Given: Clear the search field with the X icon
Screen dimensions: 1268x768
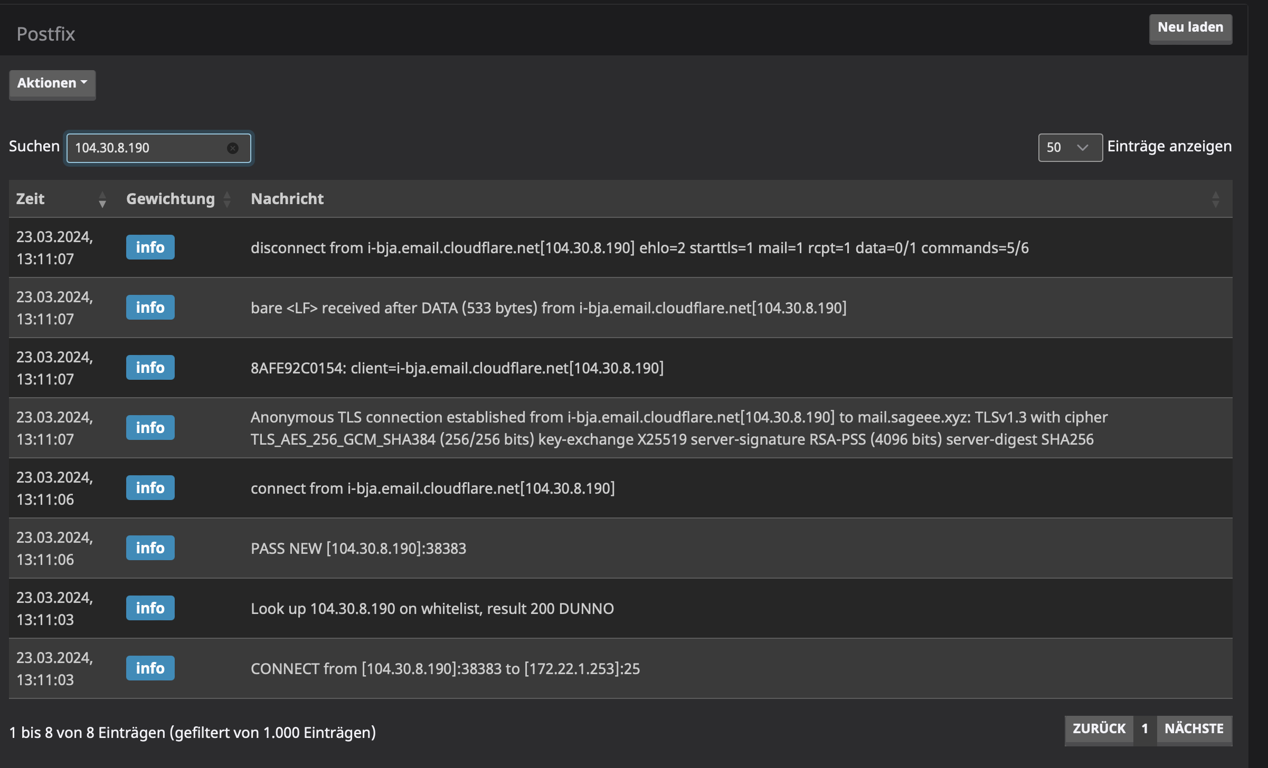Looking at the screenshot, I should coord(232,148).
